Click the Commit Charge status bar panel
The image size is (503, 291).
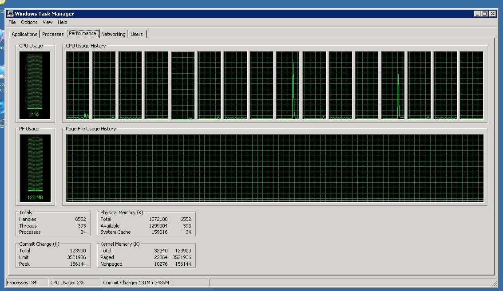[154, 283]
